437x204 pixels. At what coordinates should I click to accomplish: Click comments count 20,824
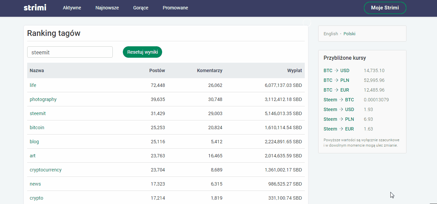215,127
